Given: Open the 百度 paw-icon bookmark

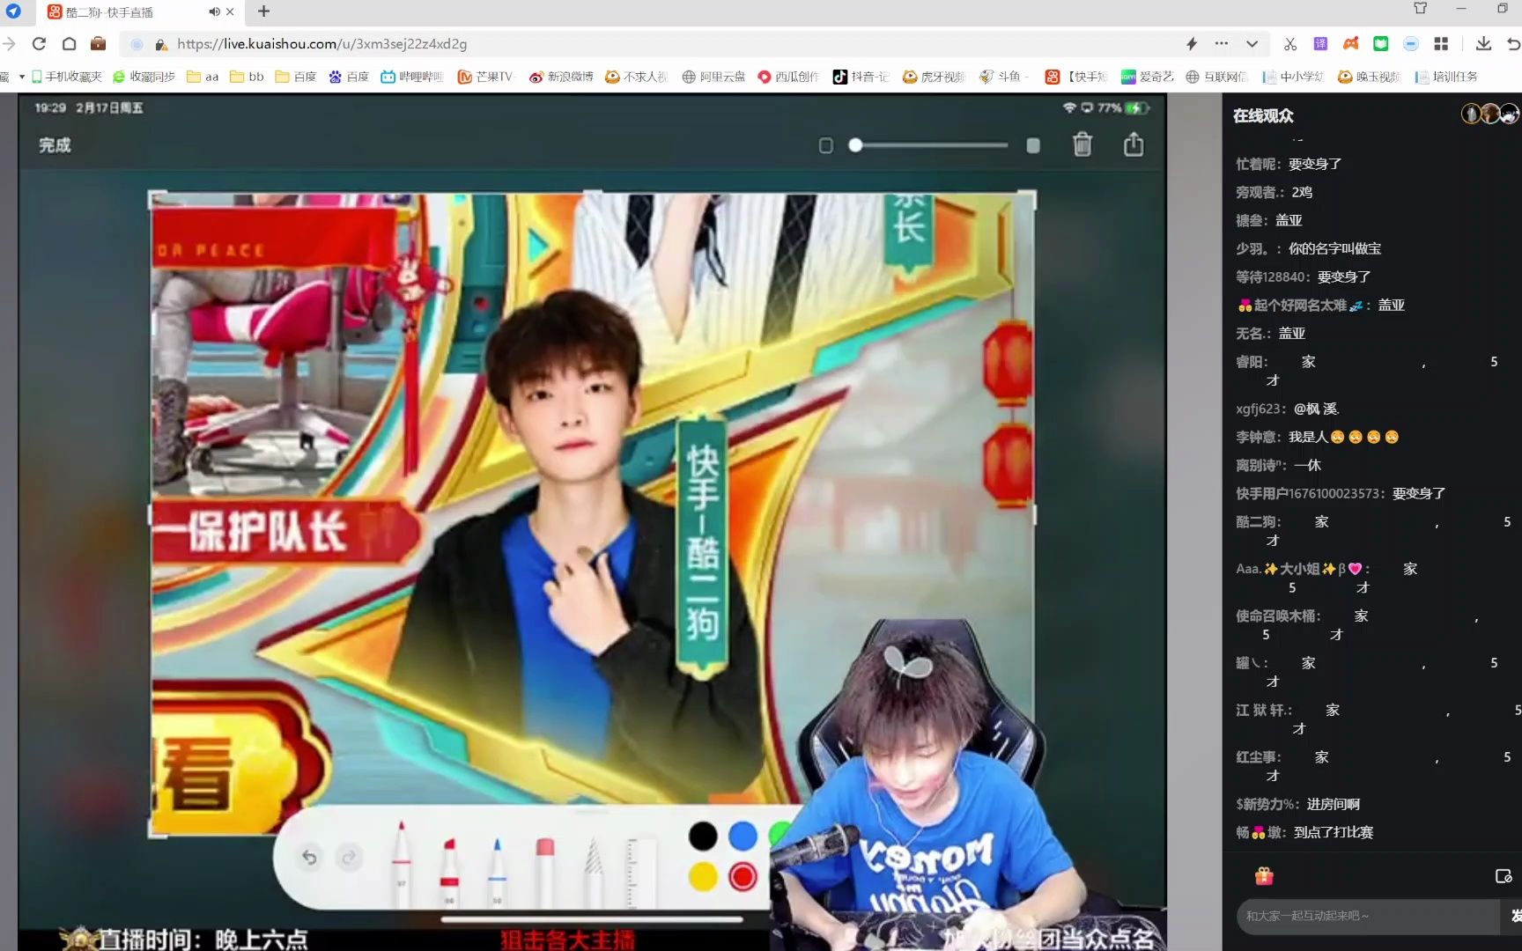Looking at the screenshot, I should click(349, 77).
